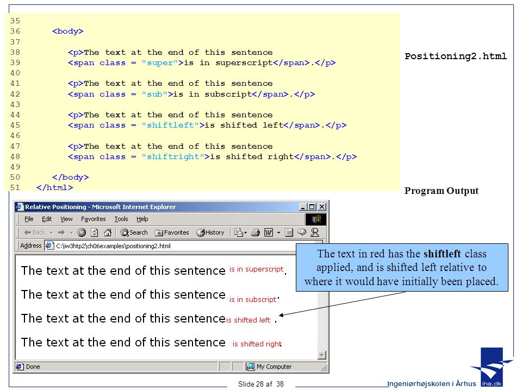Click the Stop loading icon
Screen dimensions: 522x391
pos(82,232)
